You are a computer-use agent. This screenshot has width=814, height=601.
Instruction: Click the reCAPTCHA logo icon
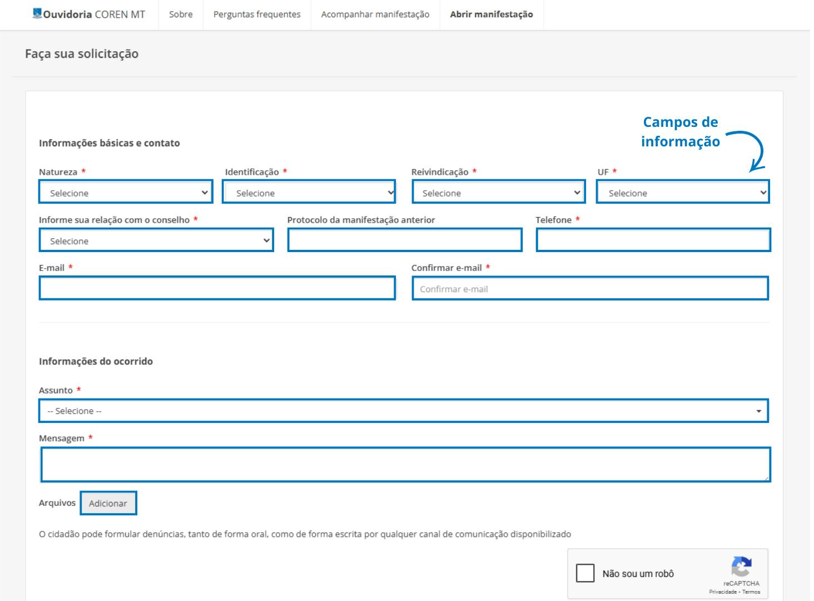(x=741, y=566)
